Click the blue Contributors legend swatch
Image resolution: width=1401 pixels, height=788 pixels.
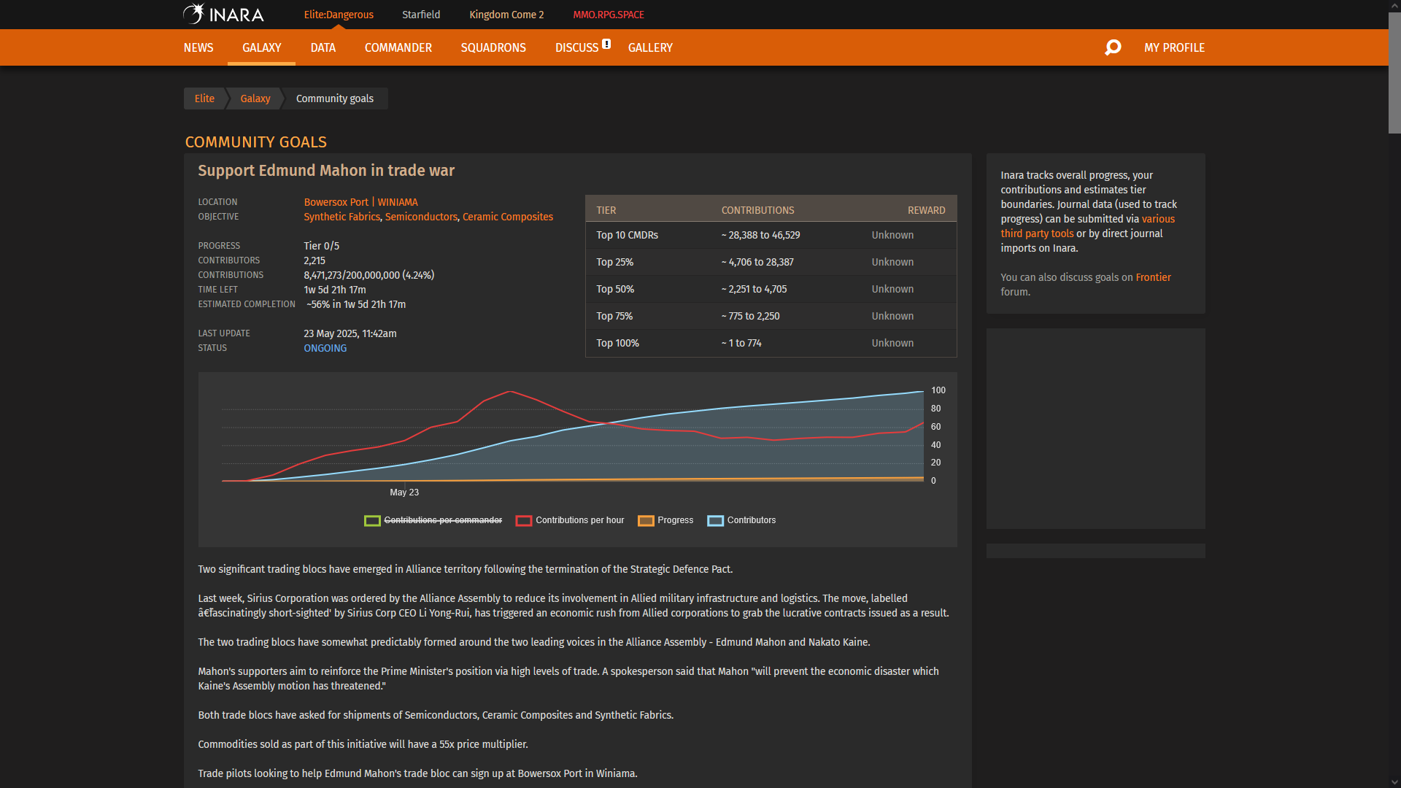715,520
